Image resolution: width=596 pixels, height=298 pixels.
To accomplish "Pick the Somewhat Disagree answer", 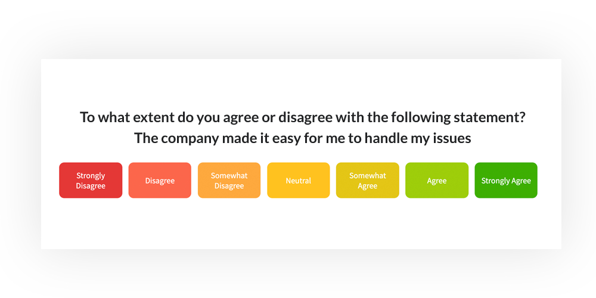I will point(229,180).
